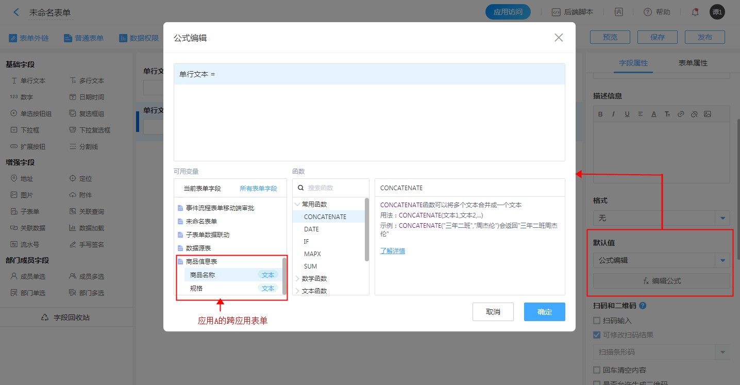Open the 默认值 公式编辑 dropdown
Image resolution: width=740 pixels, height=385 pixels.
pos(722,261)
